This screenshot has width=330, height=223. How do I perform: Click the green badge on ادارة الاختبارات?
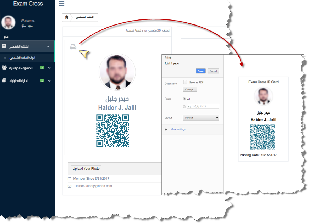click(x=42, y=80)
